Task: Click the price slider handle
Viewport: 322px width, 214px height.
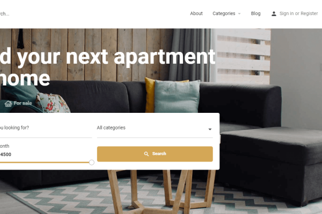Action: tap(92, 163)
